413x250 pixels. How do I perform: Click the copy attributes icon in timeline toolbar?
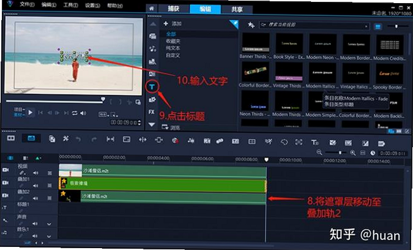(52, 138)
